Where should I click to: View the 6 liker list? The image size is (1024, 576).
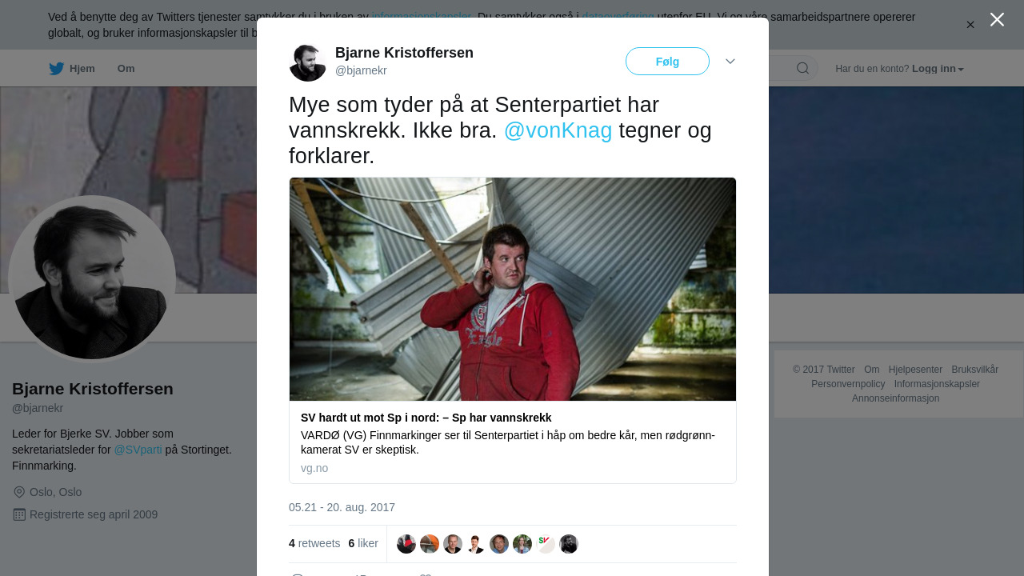tap(363, 543)
